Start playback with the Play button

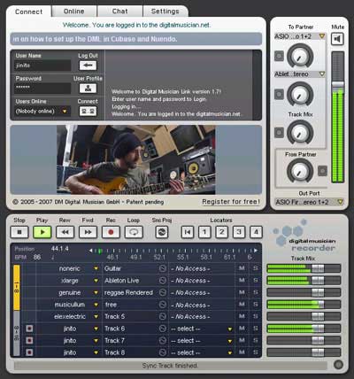[x=42, y=232]
